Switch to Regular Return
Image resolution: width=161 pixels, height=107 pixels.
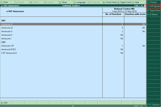(x=153, y=10)
